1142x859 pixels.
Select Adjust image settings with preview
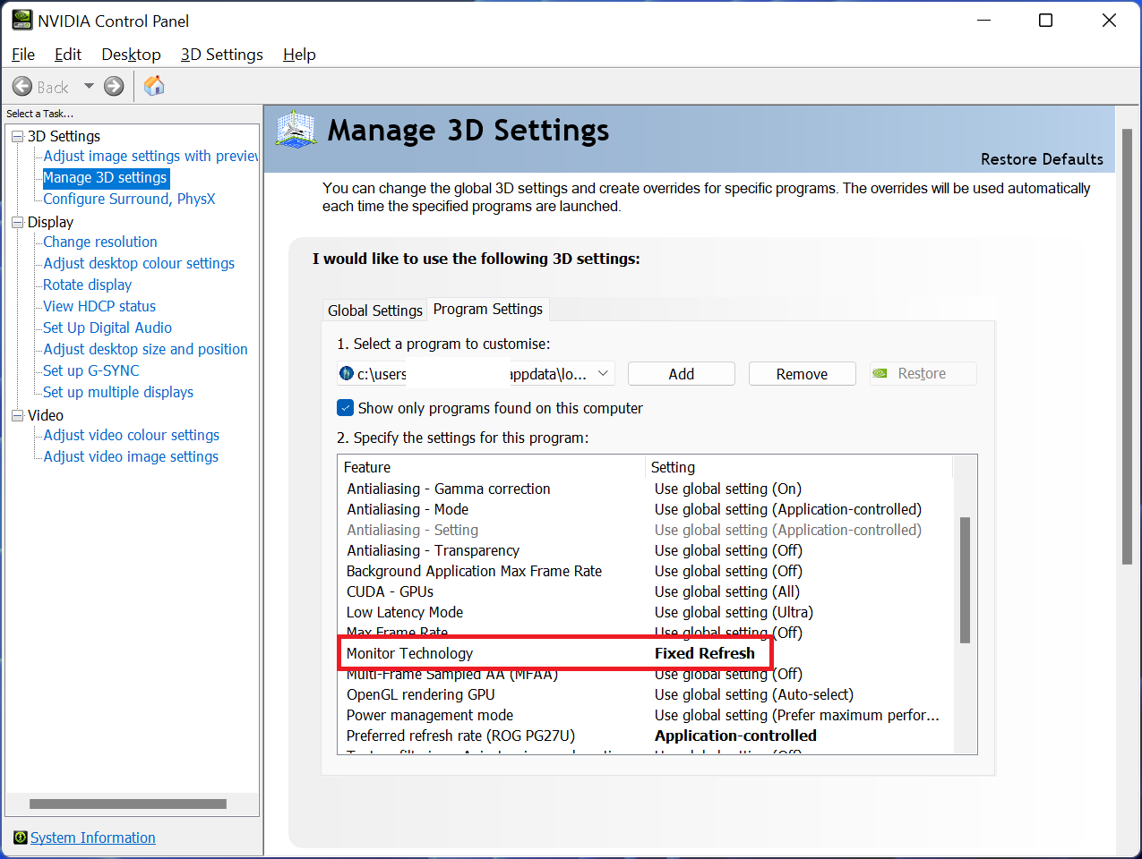150,156
